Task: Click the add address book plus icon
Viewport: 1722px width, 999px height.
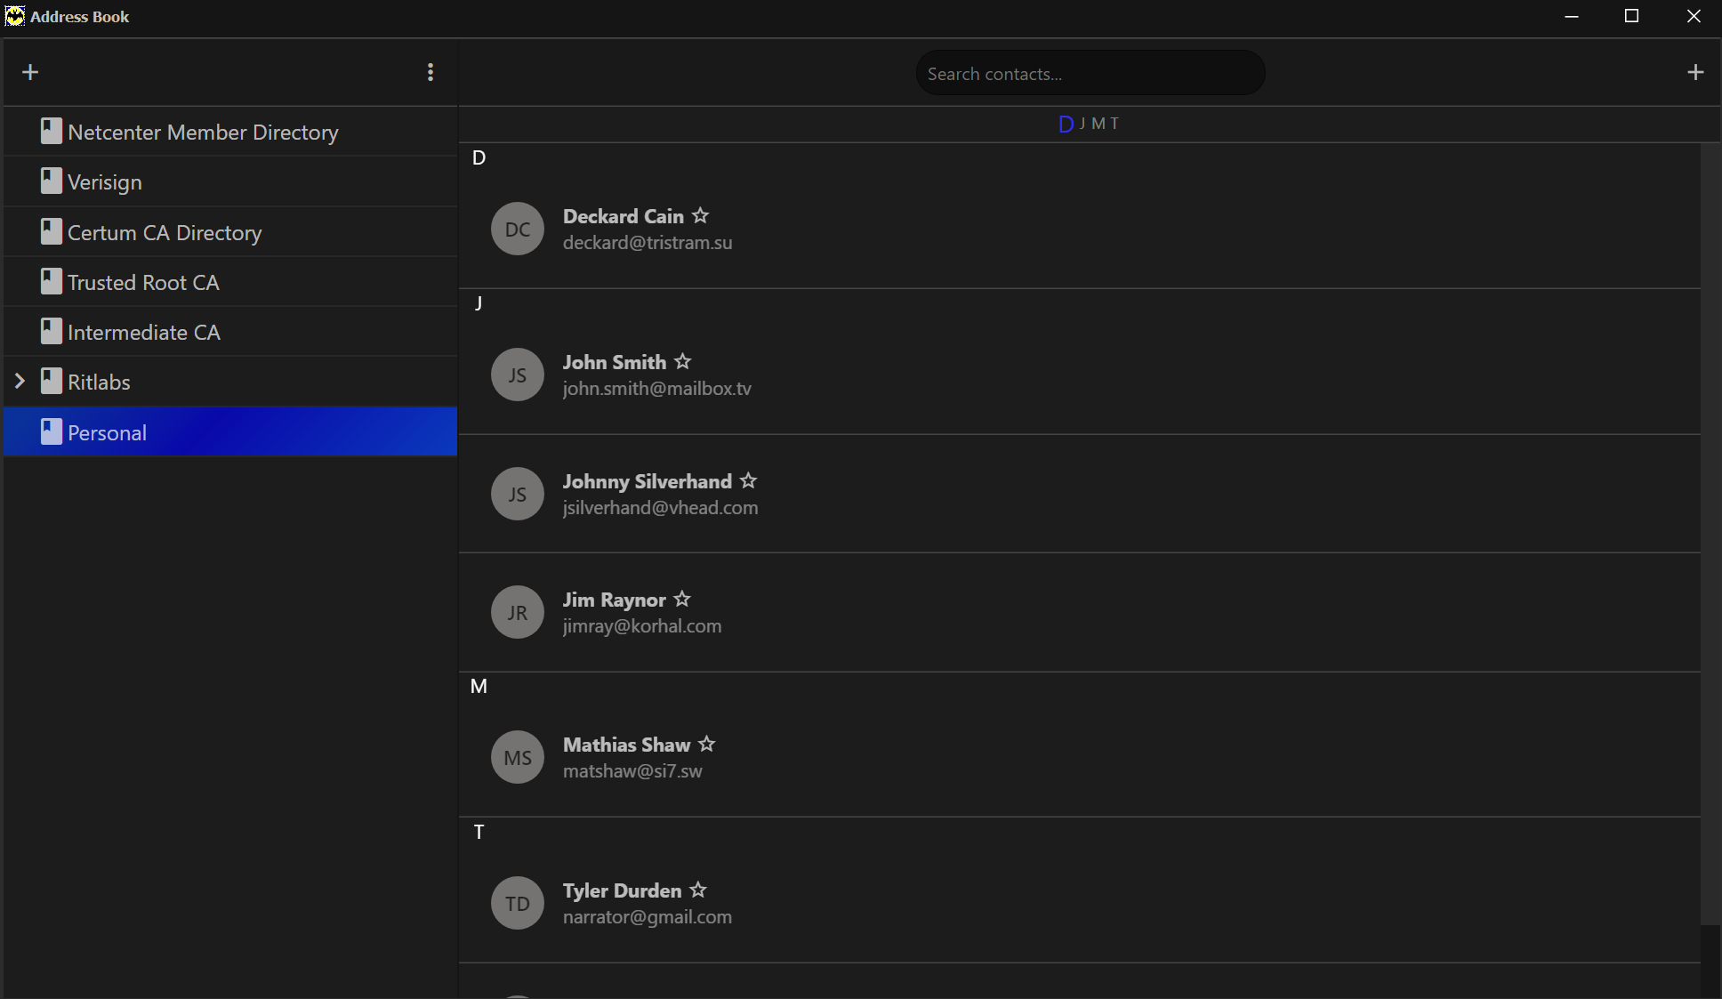Action: pos(30,72)
